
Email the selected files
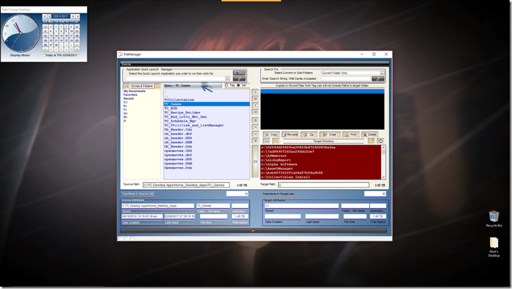tap(330, 135)
